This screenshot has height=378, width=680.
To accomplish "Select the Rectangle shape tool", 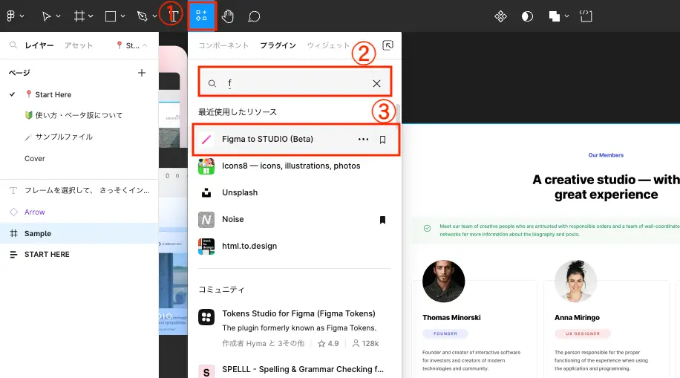I will pos(111,16).
